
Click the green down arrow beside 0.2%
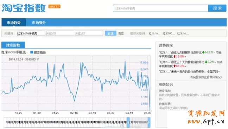click(x=206, y=62)
